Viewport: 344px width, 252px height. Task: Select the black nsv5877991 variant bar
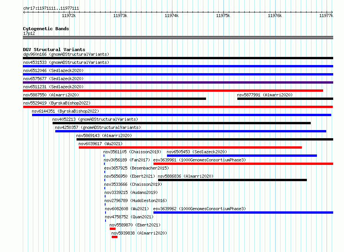(285, 99)
